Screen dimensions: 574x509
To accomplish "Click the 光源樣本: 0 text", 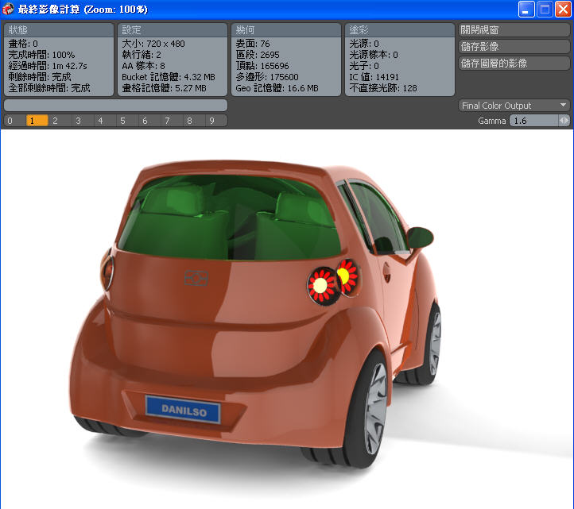I will click(374, 55).
